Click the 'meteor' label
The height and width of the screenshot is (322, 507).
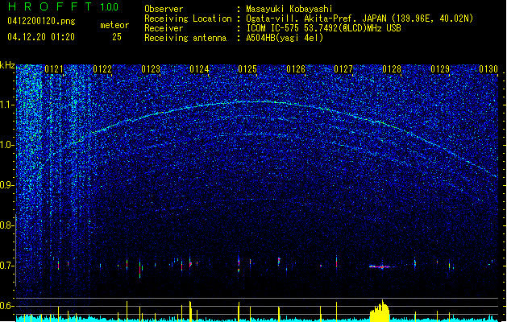click(x=114, y=25)
